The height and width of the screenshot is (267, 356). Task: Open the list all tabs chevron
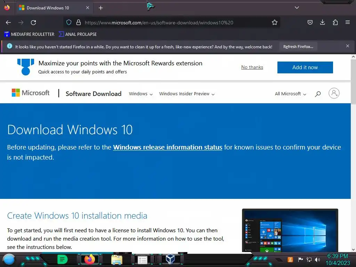coord(297,8)
